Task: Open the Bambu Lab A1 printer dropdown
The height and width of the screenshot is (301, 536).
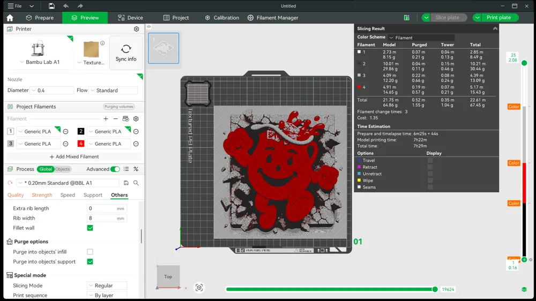Action: [x=39, y=62]
